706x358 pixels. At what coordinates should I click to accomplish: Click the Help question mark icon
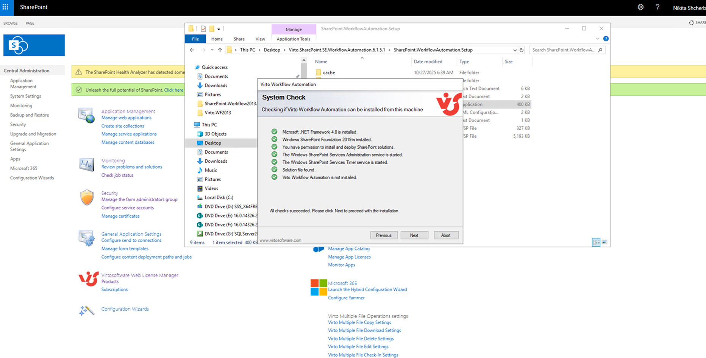658,7
